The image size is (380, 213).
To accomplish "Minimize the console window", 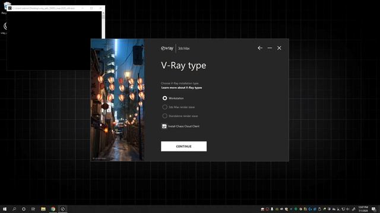I will pos(83,8).
